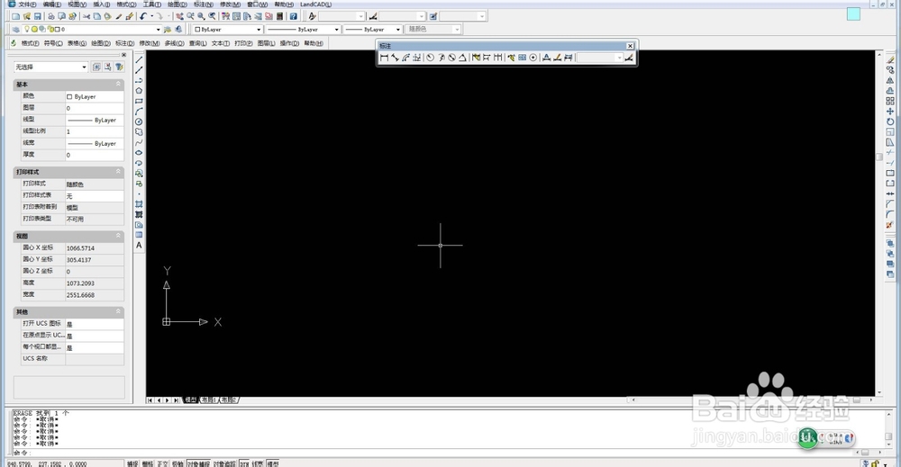Select the Aligned dimension tool
Image resolution: width=901 pixels, height=467 pixels.
395,58
